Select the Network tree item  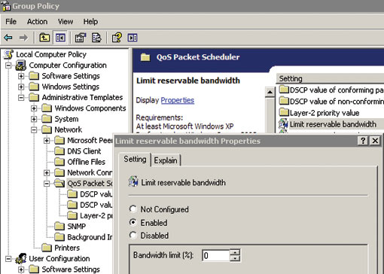tap(69, 129)
